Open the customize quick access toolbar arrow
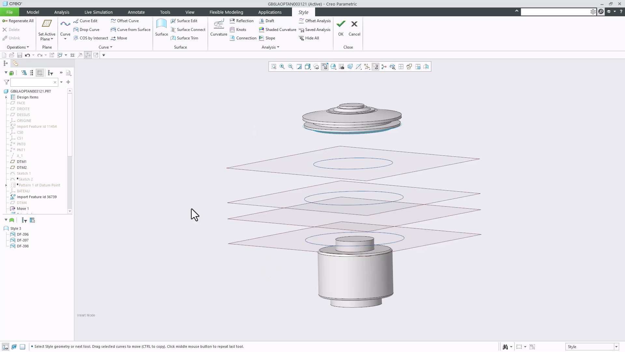Screen dimensions: 625x352 [104, 55]
